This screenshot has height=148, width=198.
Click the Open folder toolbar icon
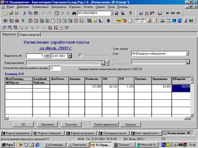pos(11,13)
